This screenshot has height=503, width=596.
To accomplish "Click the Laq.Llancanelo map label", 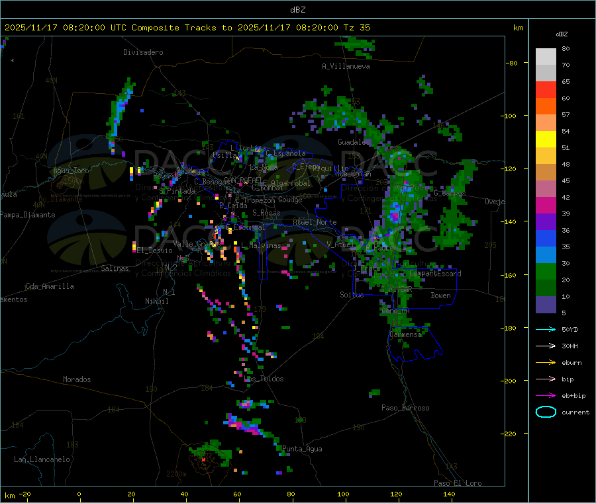I will pyautogui.click(x=42, y=459).
